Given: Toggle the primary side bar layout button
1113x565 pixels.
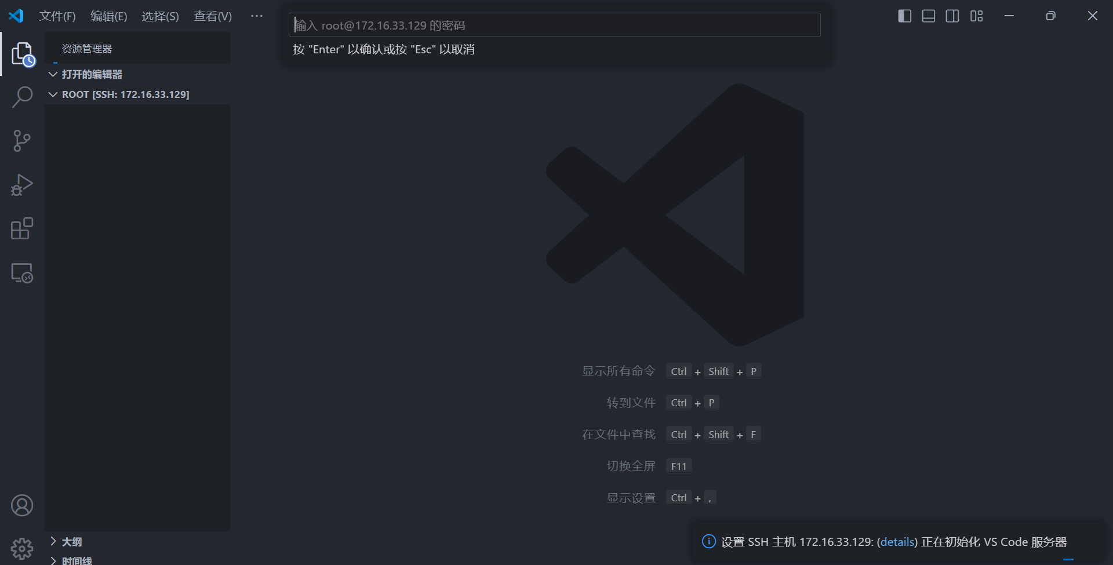Looking at the screenshot, I should [x=904, y=16].
